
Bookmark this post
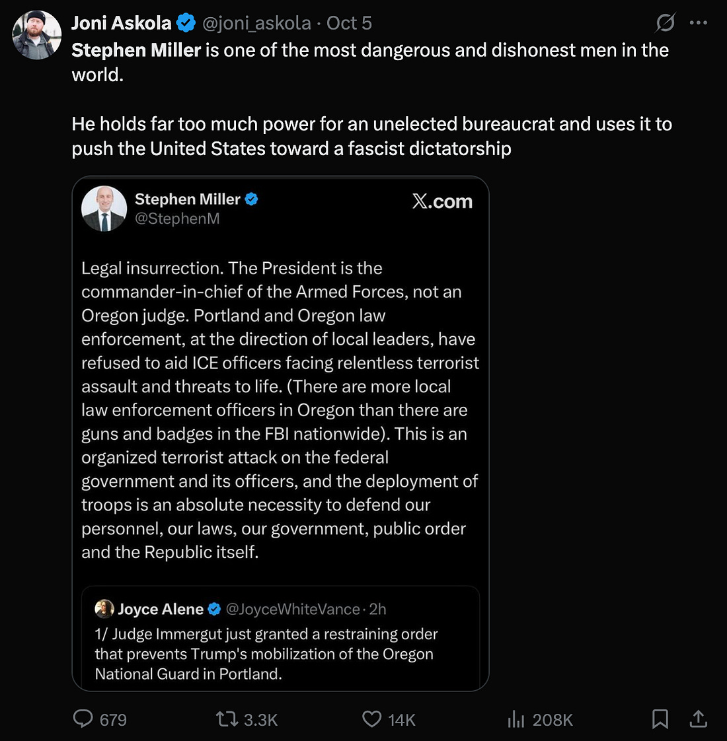point(660,719)
